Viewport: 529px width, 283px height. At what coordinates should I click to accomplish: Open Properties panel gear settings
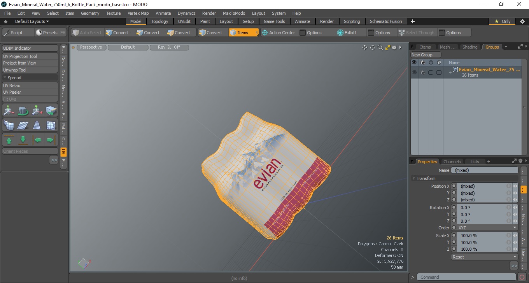(x=520, y=161)
